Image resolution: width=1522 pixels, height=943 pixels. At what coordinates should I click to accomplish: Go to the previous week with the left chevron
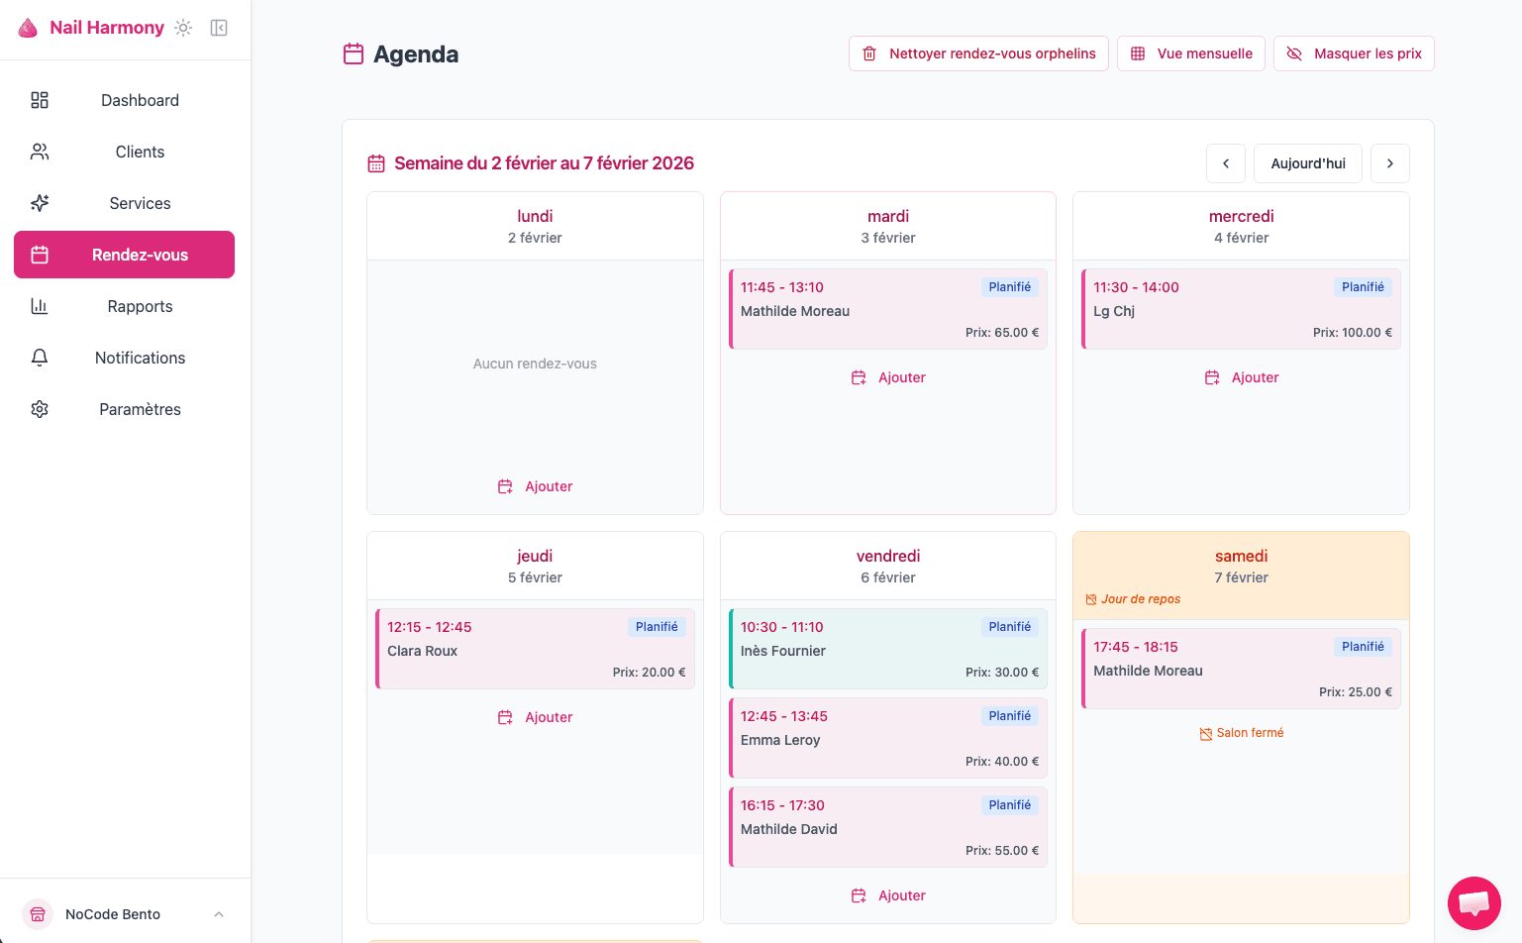[x=1225, y=162]
